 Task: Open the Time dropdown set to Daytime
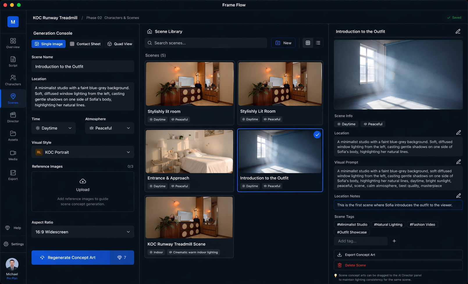(54, 128)
